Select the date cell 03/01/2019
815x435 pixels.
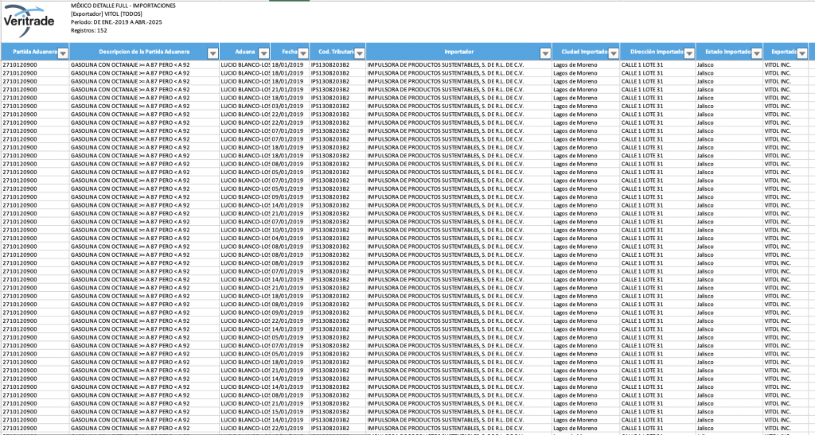[x=290, y=106]
